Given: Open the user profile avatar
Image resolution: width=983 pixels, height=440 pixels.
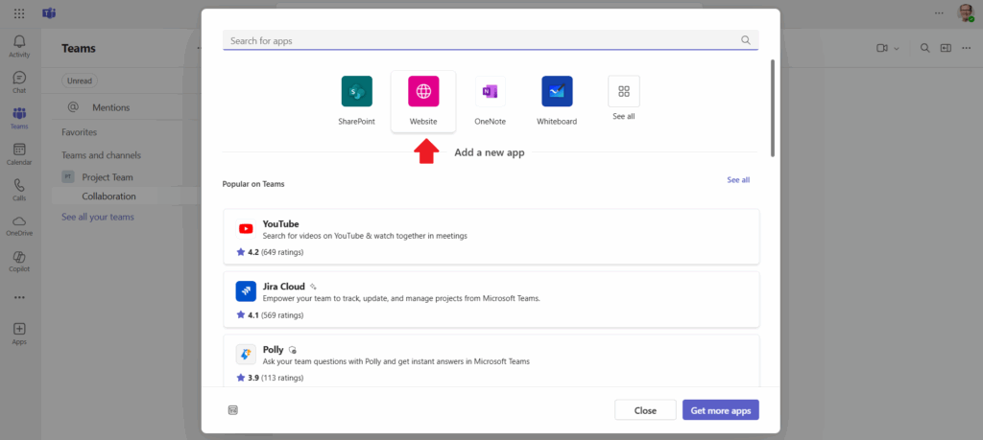Looking at the screenshot, I should tap(966, 13).
